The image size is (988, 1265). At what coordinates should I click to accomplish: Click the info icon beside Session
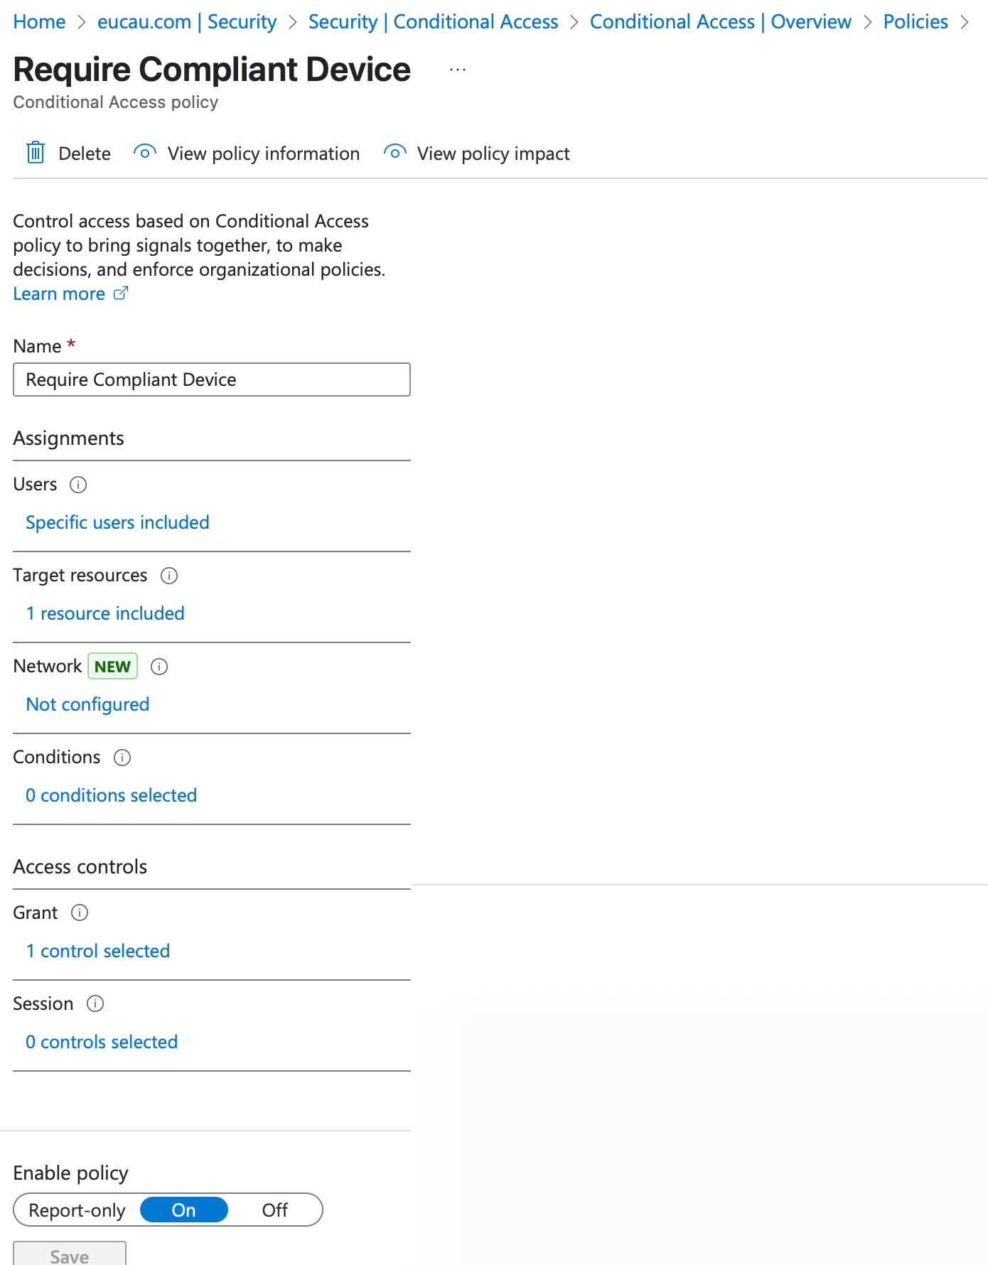tap(95, 1004)
